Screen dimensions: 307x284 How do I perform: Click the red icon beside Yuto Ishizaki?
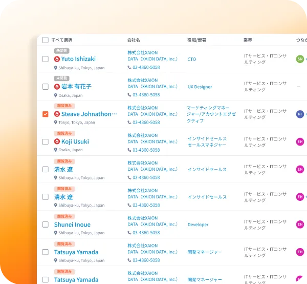coord(57,59)
